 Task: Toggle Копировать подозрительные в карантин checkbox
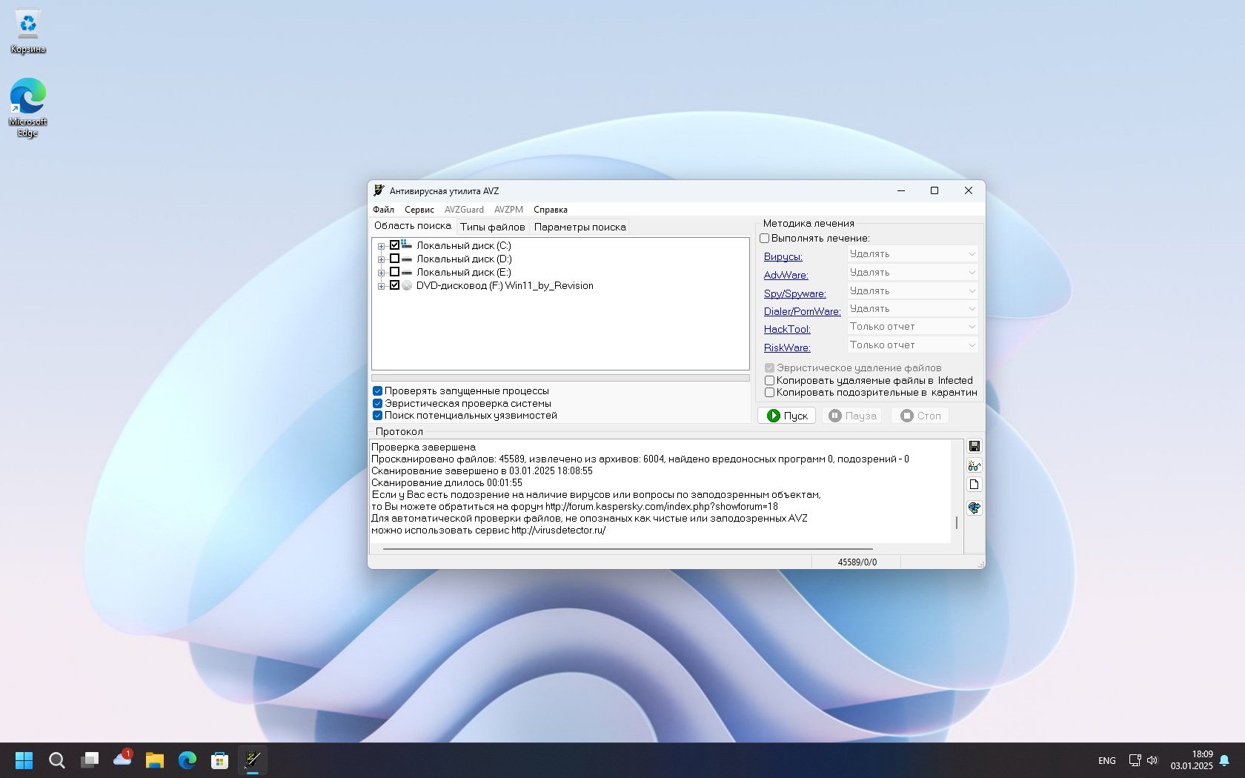point(769,393)
